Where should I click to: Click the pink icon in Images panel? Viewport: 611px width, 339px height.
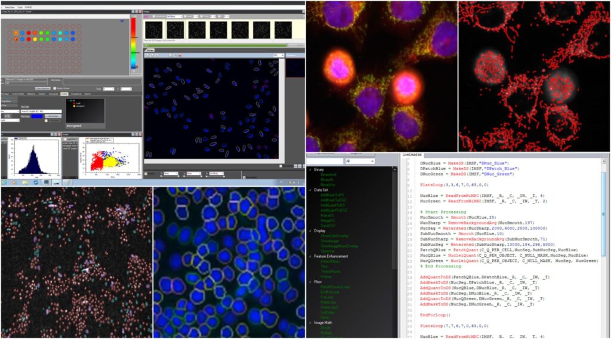coord(147,17)
